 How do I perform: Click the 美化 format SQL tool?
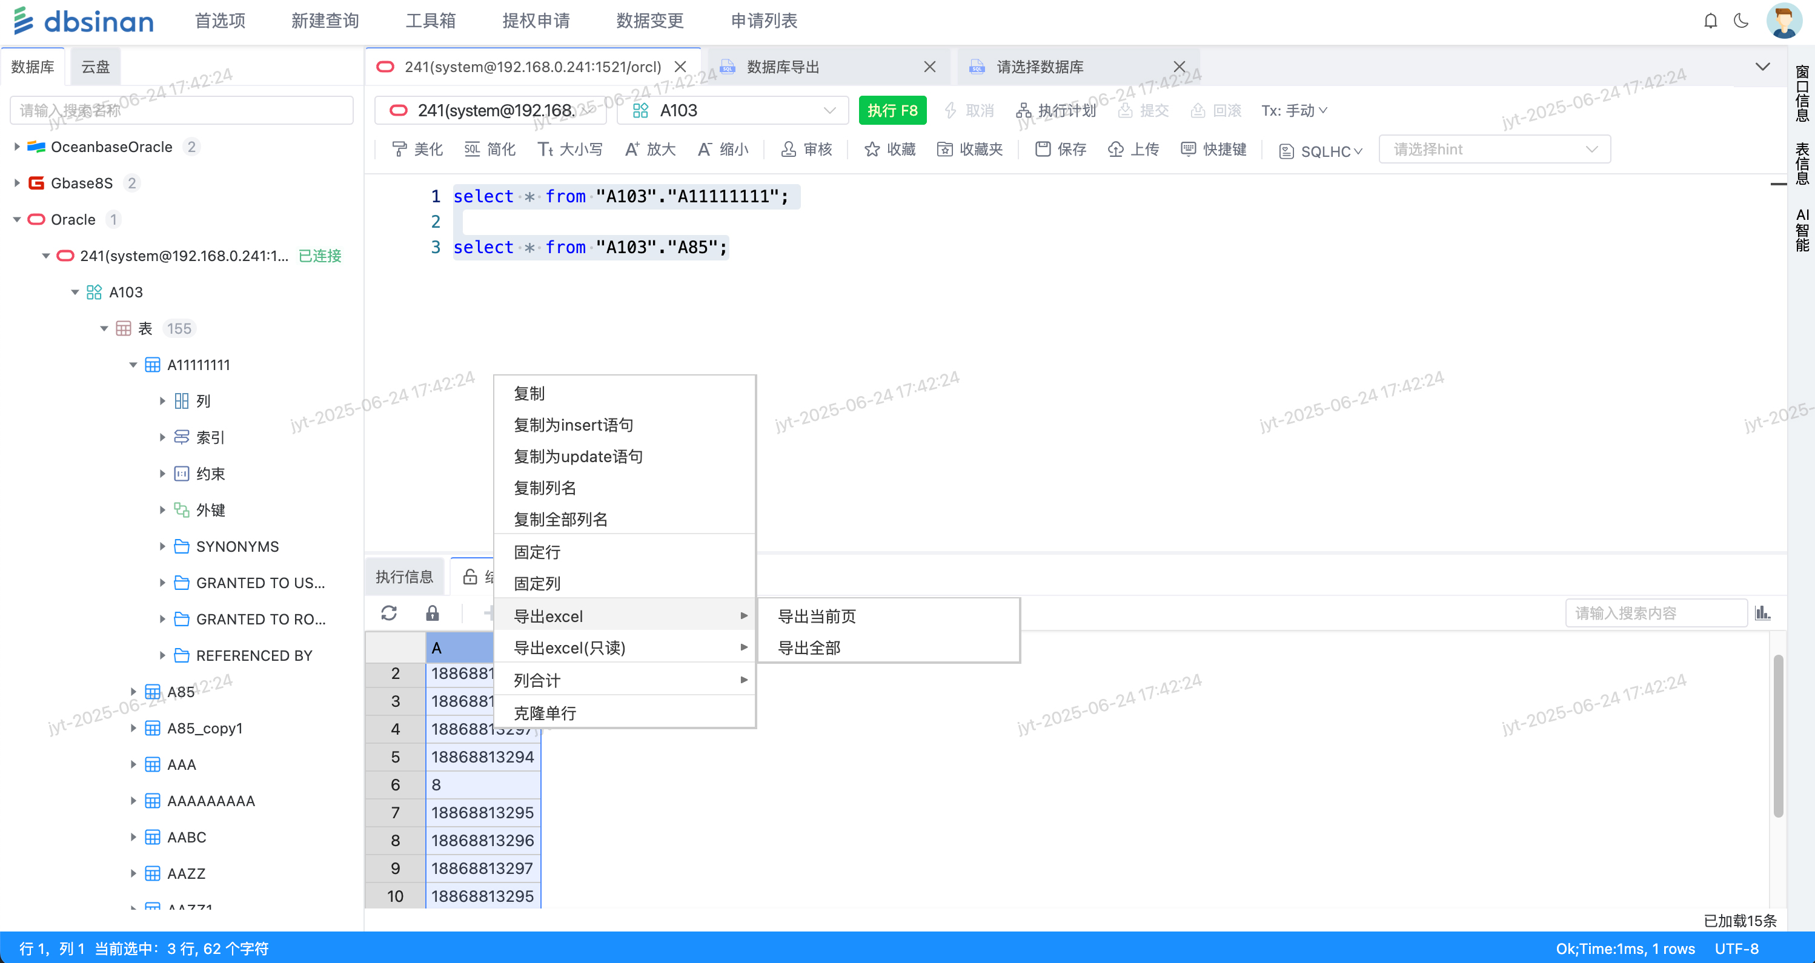[417, 150]
